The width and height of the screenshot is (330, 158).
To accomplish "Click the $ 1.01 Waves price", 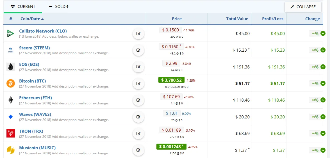I will coord(172,113).
